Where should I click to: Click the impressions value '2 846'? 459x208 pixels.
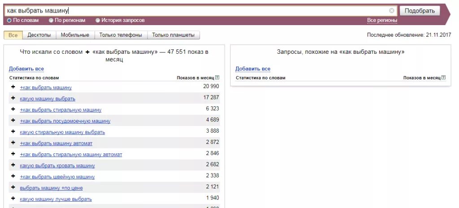click(212, 153)
